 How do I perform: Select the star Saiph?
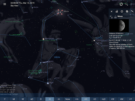(28, 77)
